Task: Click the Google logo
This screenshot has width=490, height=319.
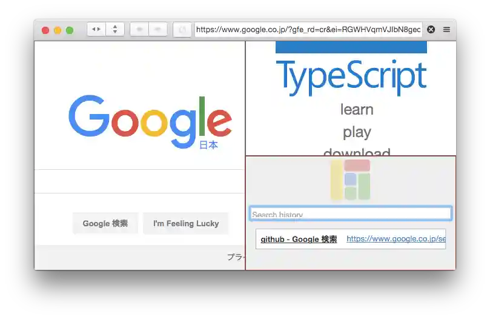Action: (x=150, y=122)
